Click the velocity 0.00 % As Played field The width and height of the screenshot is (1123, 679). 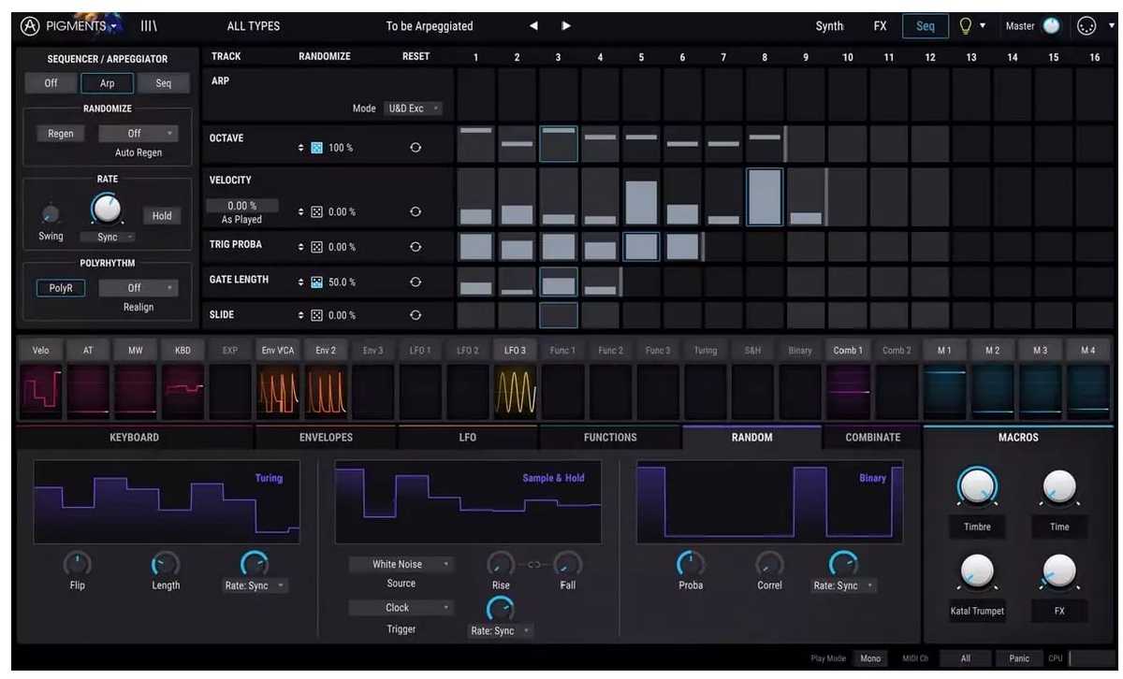click(241, 206)
